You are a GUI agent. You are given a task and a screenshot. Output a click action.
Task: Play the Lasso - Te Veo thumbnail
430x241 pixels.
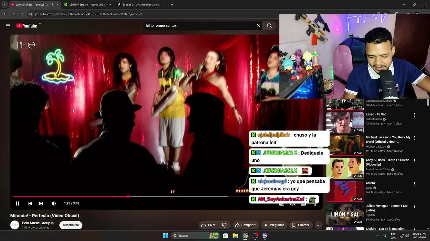coord(345,123)
